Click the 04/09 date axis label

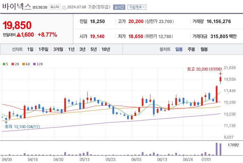[7, 160]
